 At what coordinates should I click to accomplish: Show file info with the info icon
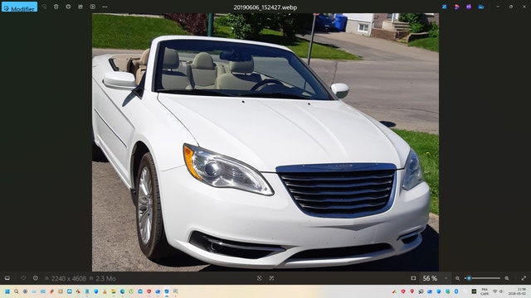[36, 278]
